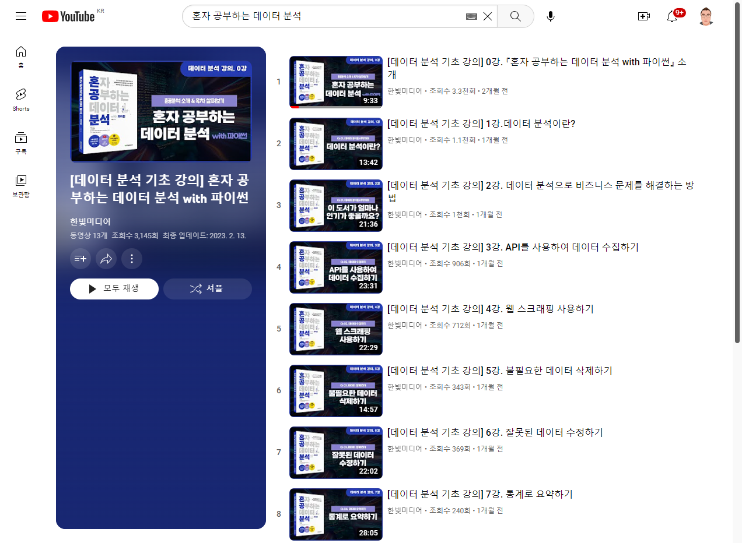Click 한빛미디어 channel on the 7강 row

point(405,511)
